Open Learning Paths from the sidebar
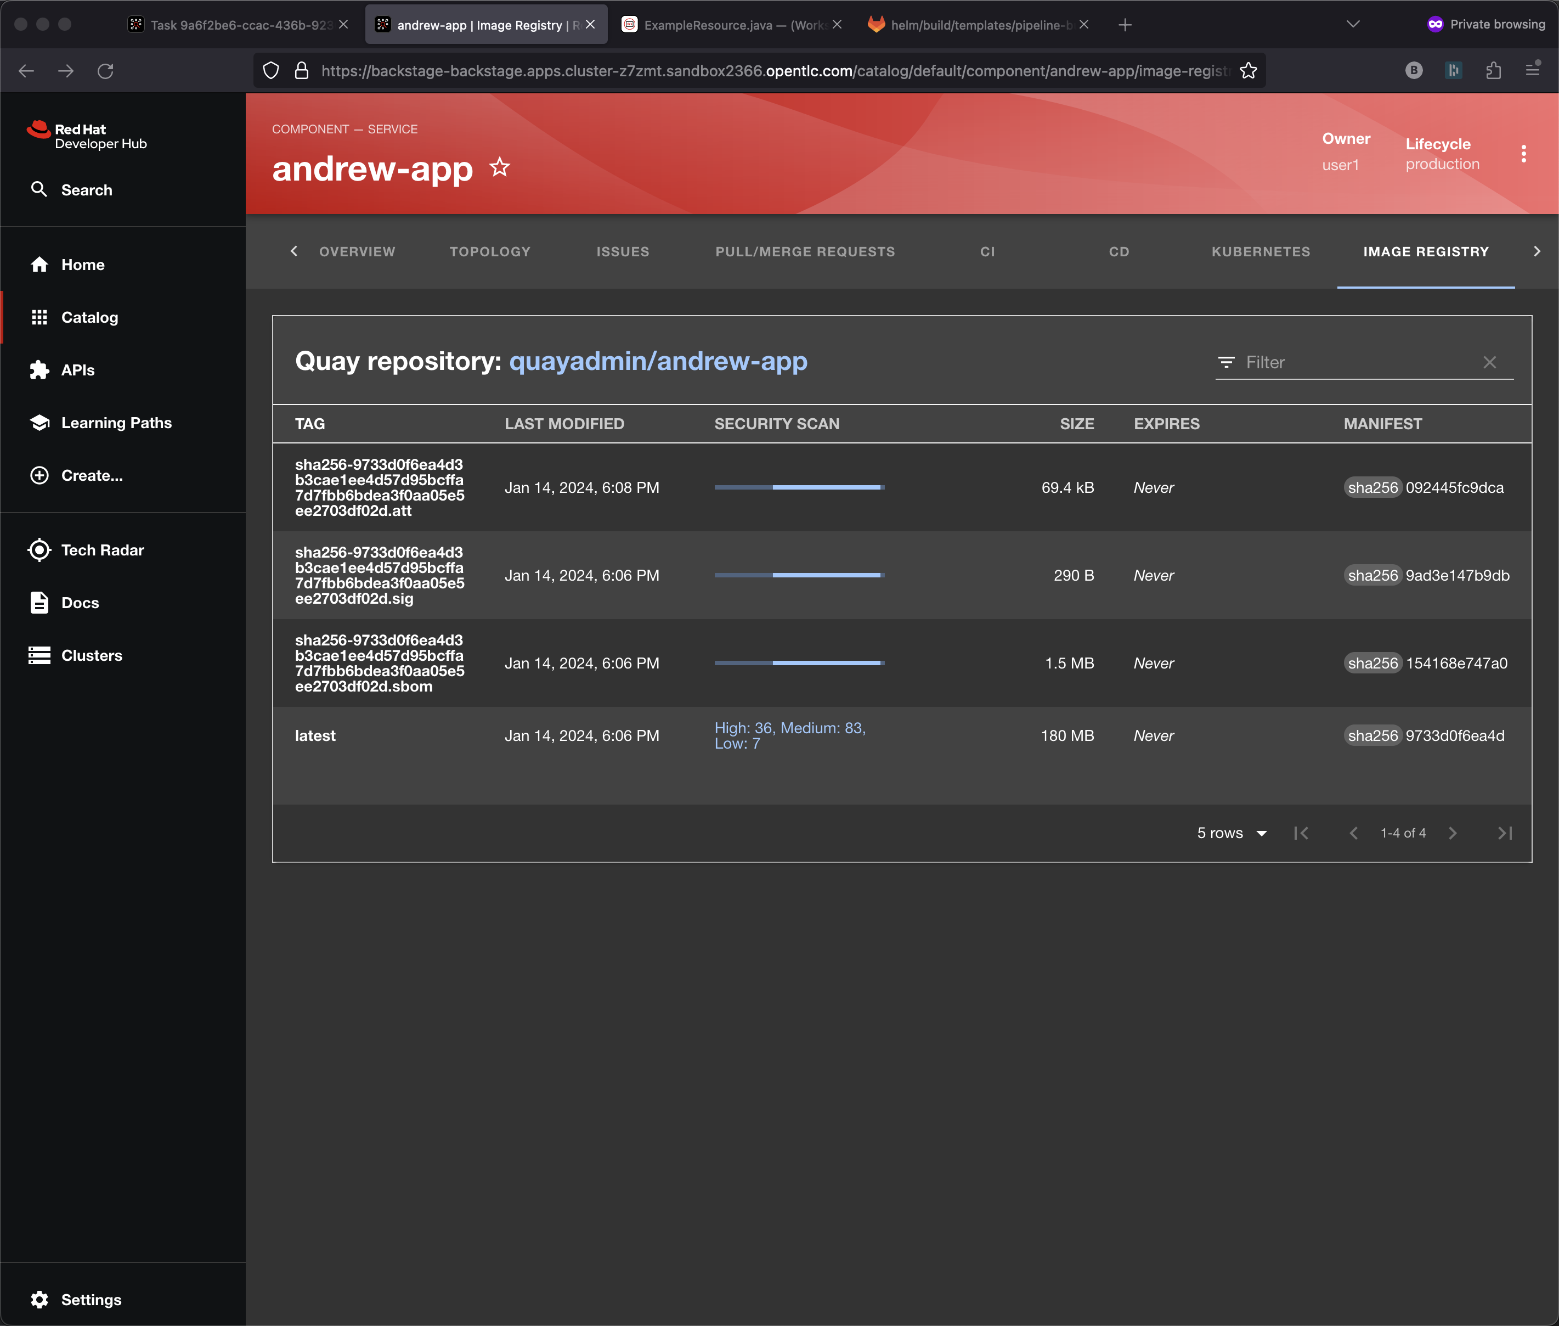The image size is (1559, 1326). (116, 423)
